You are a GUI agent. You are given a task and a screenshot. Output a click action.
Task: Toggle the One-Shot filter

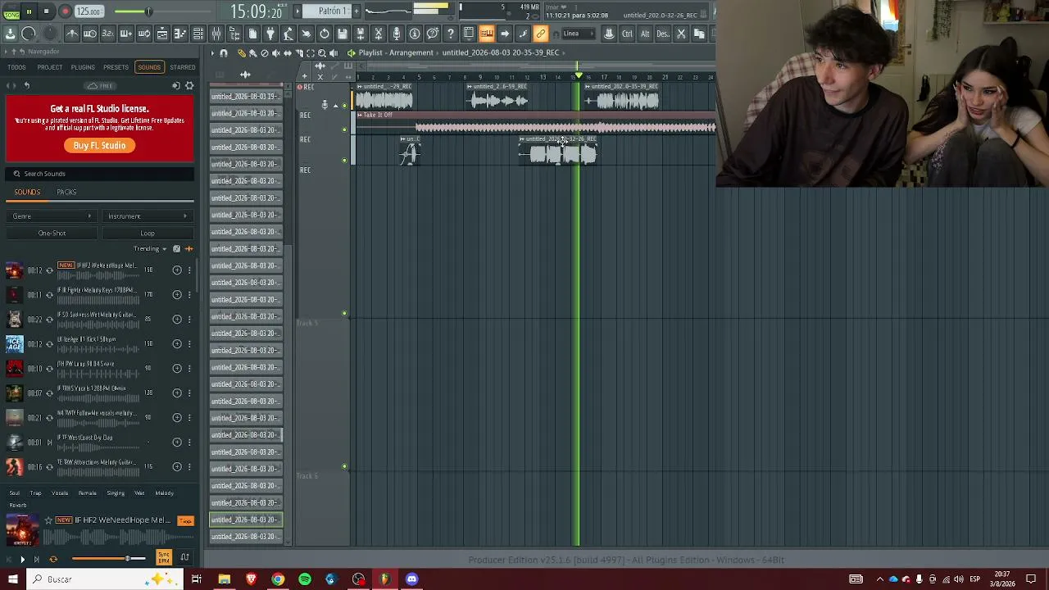click(x=52, y=234)
